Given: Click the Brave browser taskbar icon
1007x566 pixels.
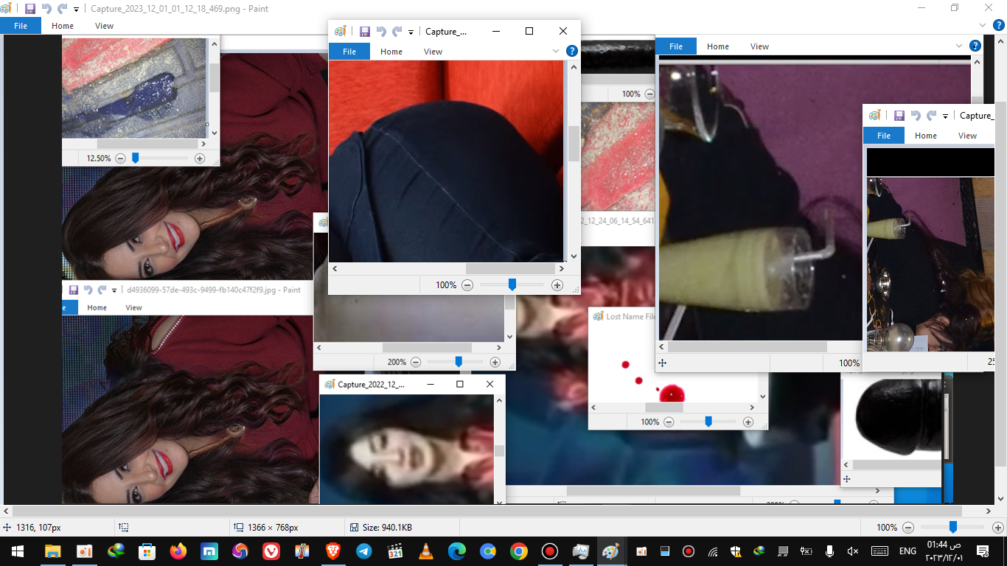Looking at the screenshot, I should pos(333,551).
